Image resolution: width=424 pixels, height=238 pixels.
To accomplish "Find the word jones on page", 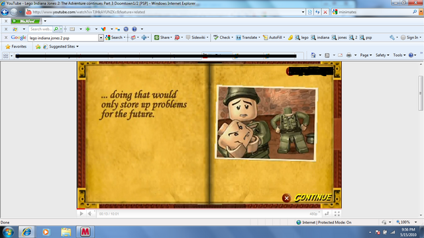I will click(339, 38).
